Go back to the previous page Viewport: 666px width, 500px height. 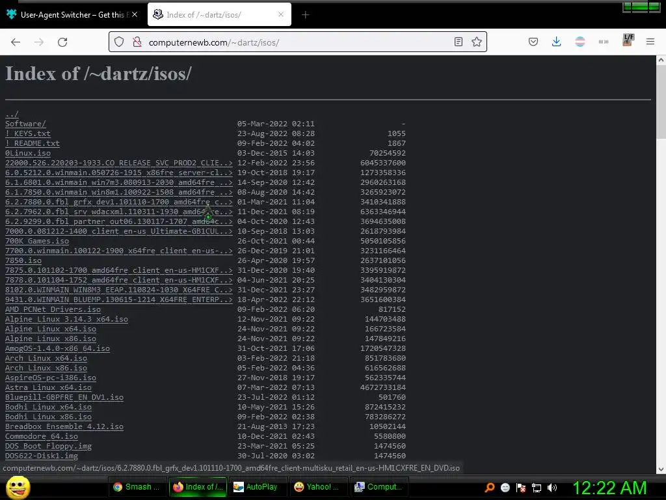(x=16, y=42)
